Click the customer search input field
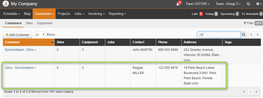Viewport: 263px width, 98px height. (x=219, y=35)
